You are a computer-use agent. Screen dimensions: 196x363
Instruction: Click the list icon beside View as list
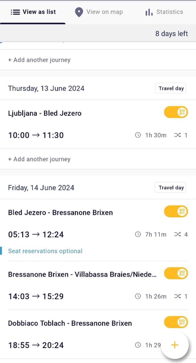click(15, 12)
